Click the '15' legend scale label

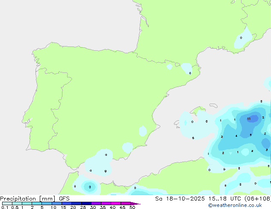[63, 207]
